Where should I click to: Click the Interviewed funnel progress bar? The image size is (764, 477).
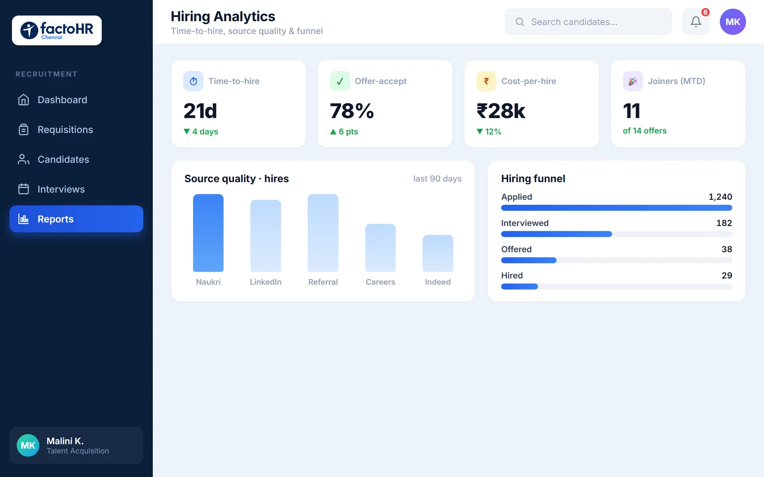click(616, 234)
